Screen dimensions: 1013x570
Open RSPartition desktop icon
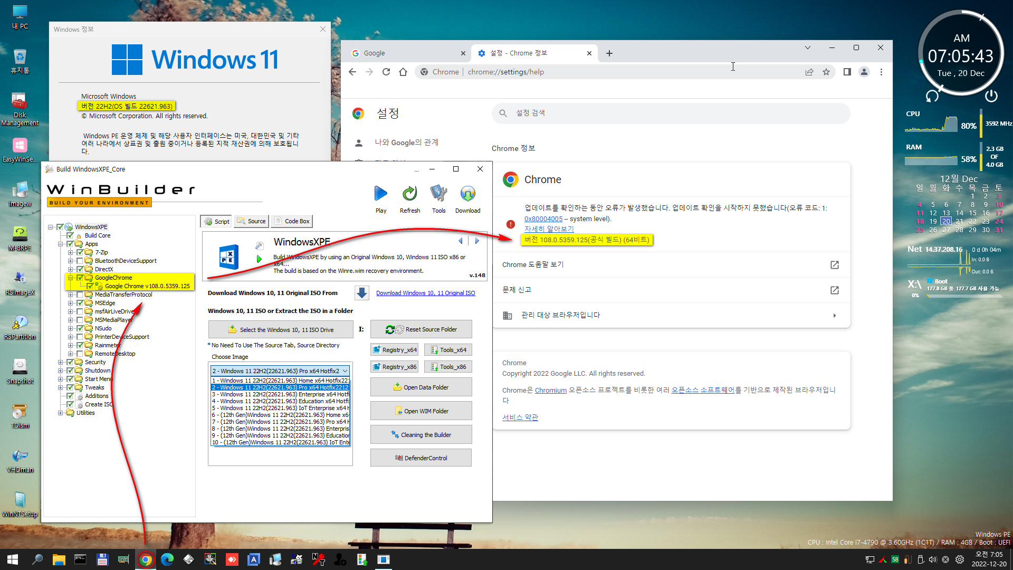[x=20, y=327]
